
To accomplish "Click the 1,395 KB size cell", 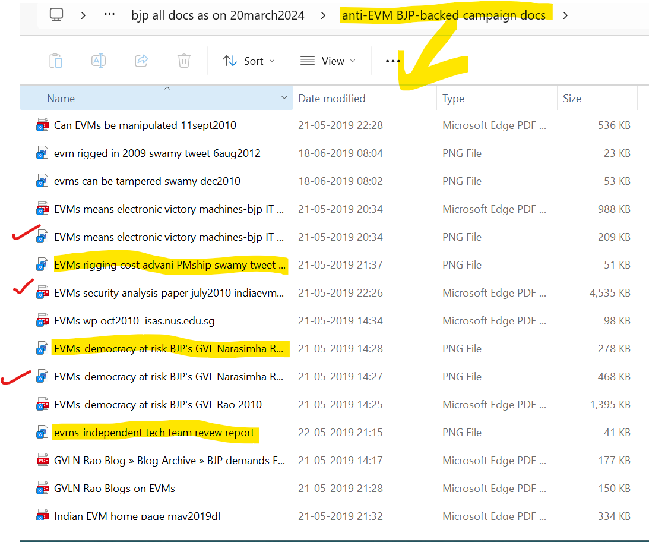I will 610,405.
